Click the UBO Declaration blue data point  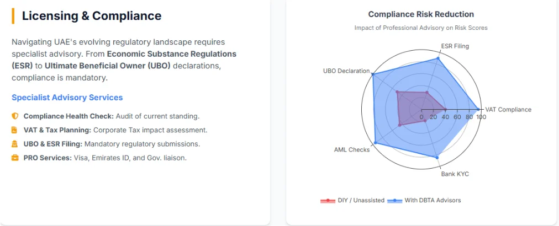[373, 75]
